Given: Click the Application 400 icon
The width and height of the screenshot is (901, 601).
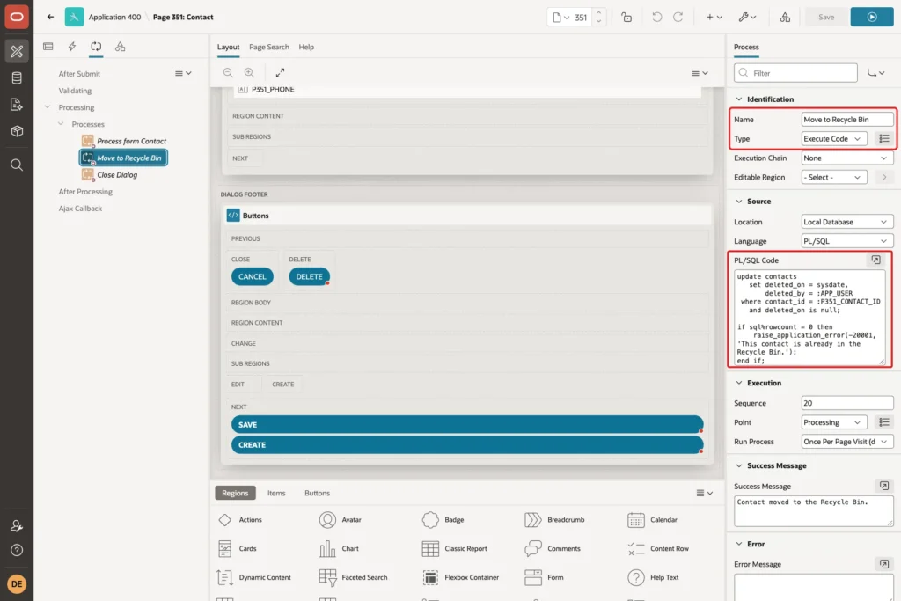Looking at the screenshot, I should (x=74, y=17).
